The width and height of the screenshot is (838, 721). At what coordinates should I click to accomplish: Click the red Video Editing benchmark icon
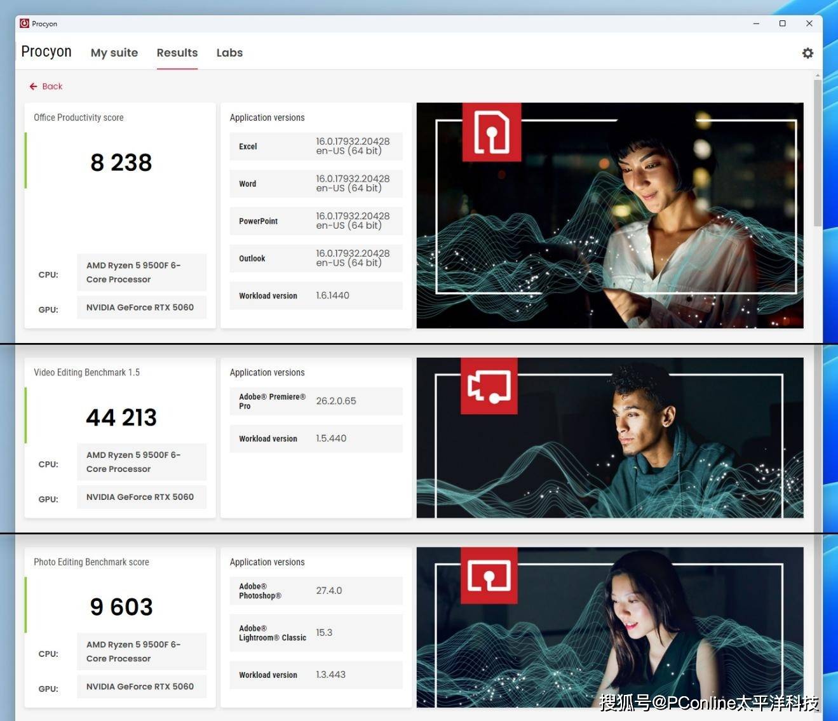click(489, 386)
